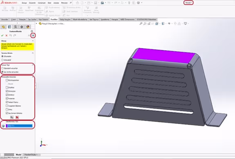Image resolution: width=235 pixels, height=159 pixels.
Task: Toggle the Sac Kenarı Ekleme checkbox
Action: click(7, 113)
